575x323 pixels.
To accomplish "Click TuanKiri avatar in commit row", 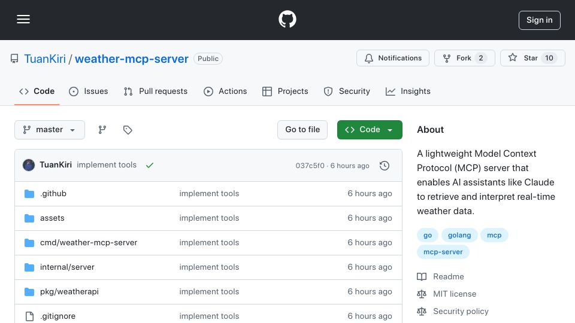I will [x=29, y=165].
